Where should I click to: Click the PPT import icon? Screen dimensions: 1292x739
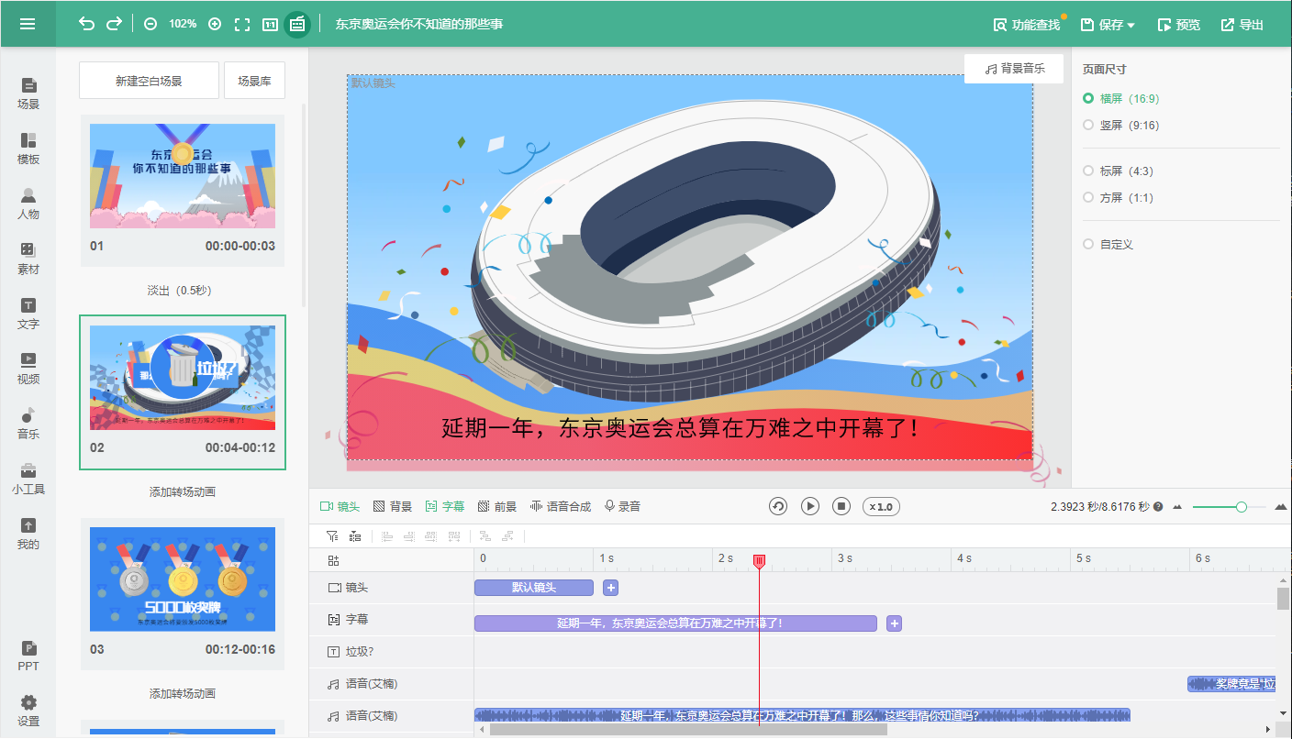click(28, 656)
